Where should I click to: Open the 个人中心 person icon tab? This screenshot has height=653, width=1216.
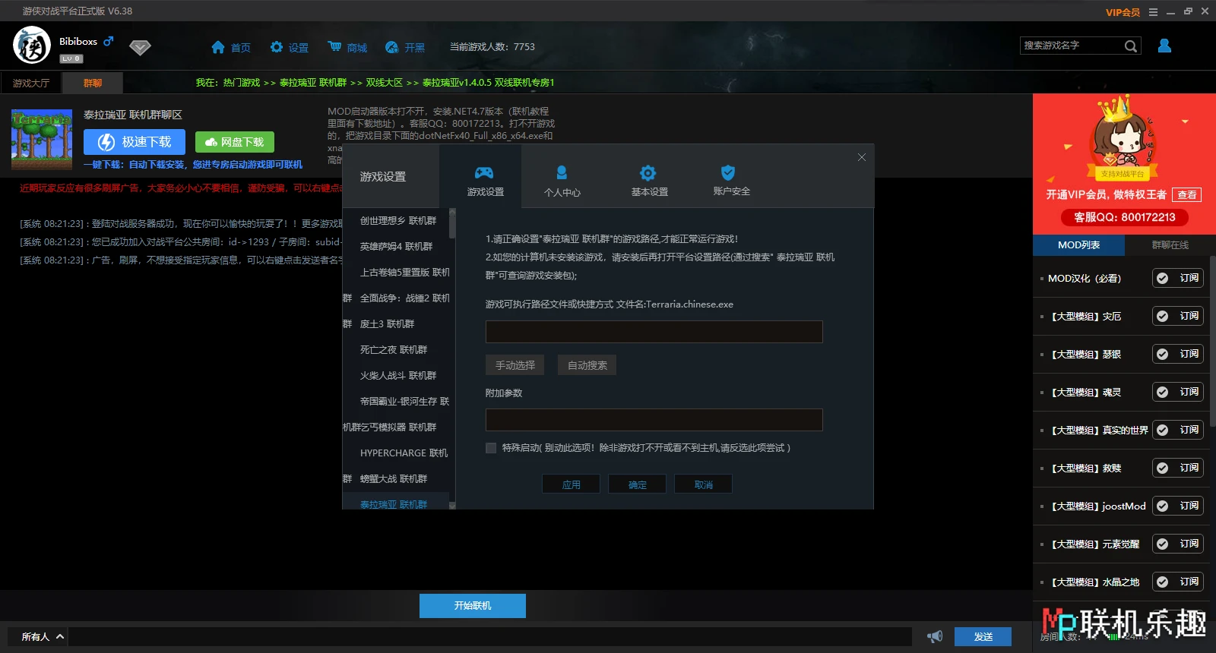[x=562, y=173]
